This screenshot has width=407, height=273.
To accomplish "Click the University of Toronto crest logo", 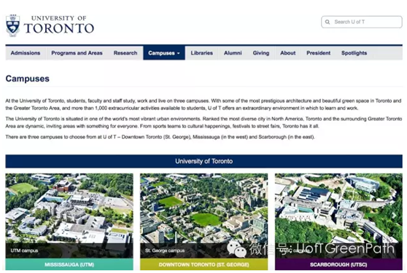I will [12, 25].
